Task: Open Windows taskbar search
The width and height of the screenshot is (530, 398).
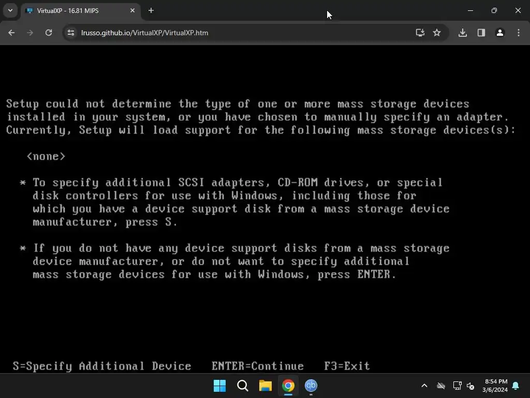Action: [x=243, y=386]
